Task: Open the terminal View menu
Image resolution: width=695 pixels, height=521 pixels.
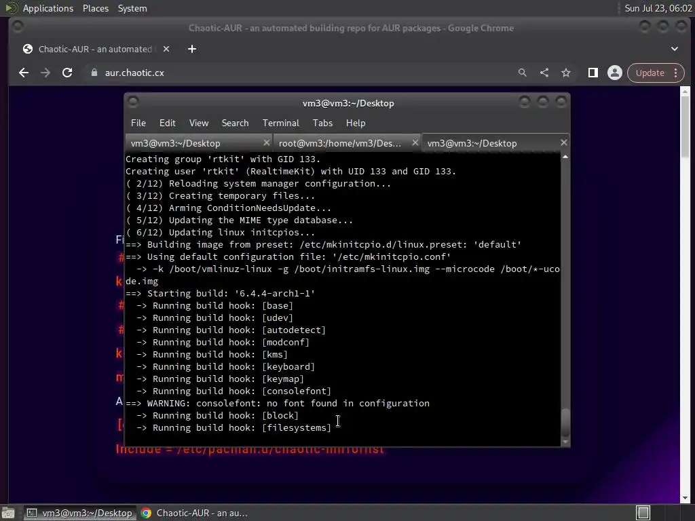Action: point(199,123)
